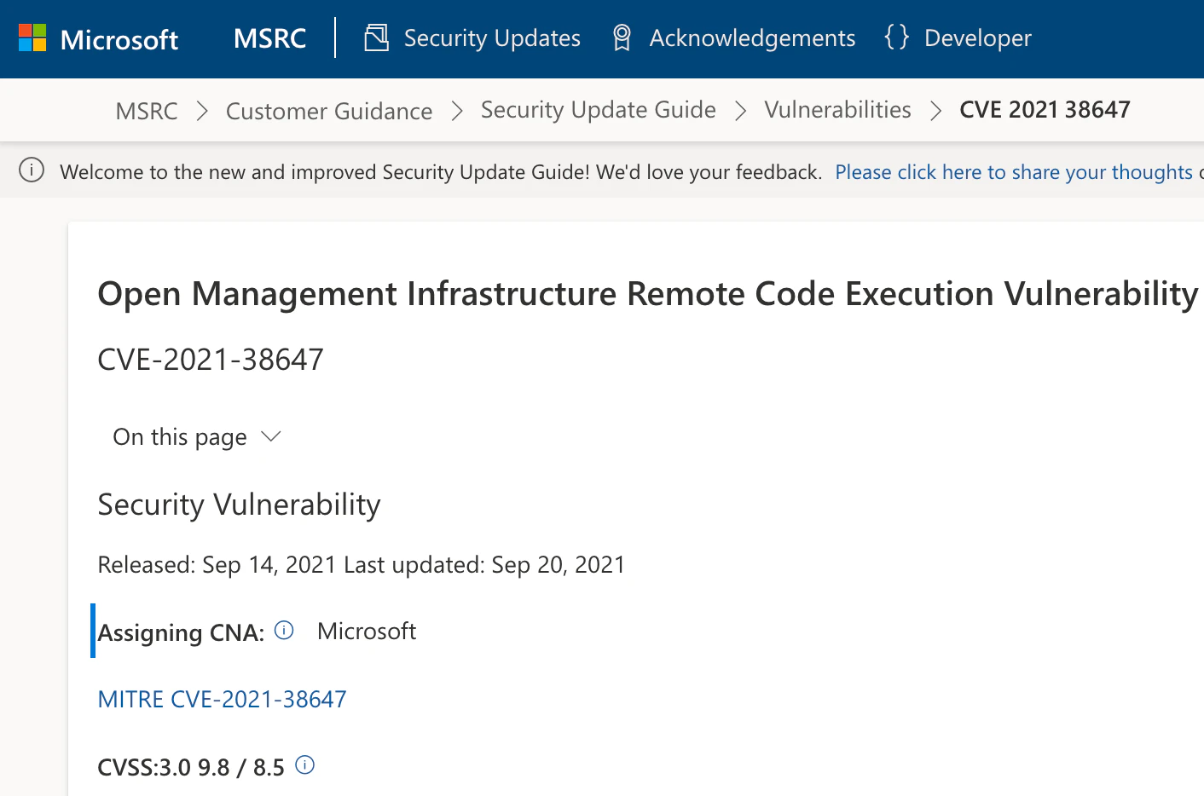Click chevron after Customer Guidance breadcrumb
The height and width of the screenshot is (796, 1204).
[457, 111]
